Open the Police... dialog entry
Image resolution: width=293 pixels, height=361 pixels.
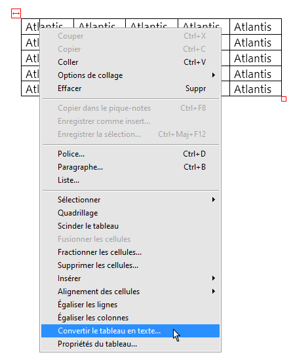130,154
